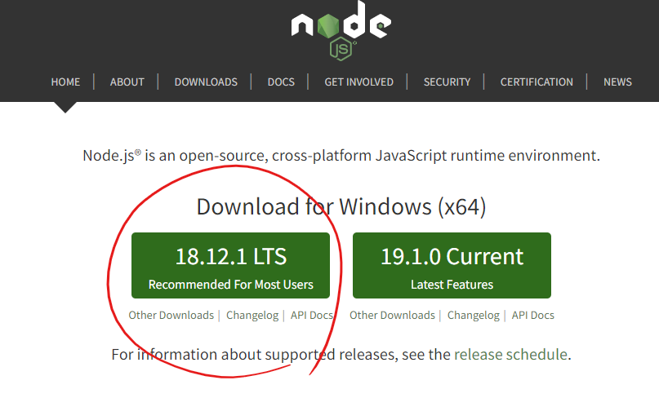Download the 19.1.0 Current version
659x398 pixels.
point(452,265)
